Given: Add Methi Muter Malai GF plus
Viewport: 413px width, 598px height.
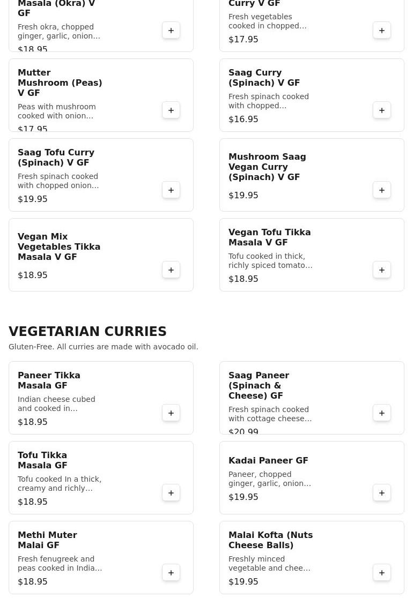Looking at the screenshot, I should [x=171, y=573].
